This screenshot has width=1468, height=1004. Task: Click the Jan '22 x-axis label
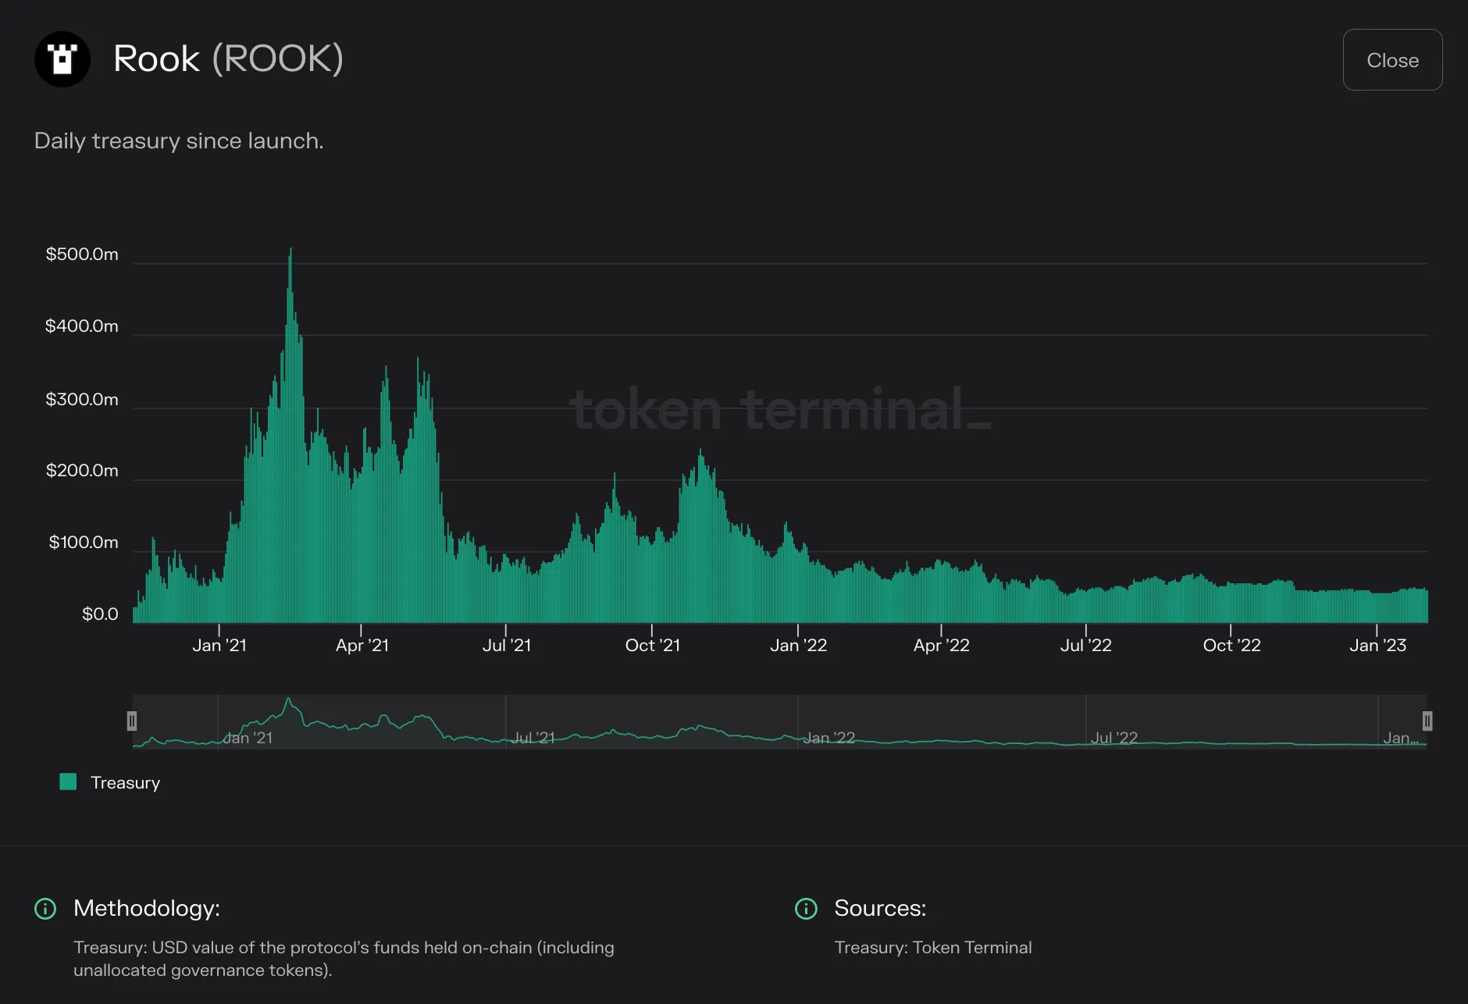(x=798, y=646)
